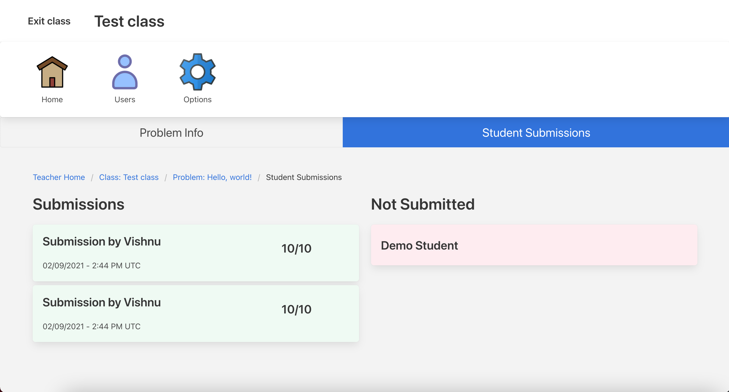Follow the Teacher Home breadcrumb link

(59, 177)
